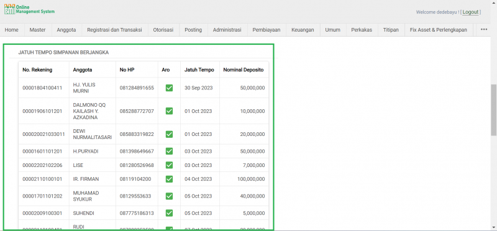Toggle Aro checkbox for HJ. YULIS MURNI
The height and width of the screenshot is (231, 497).
pos(169,88)
